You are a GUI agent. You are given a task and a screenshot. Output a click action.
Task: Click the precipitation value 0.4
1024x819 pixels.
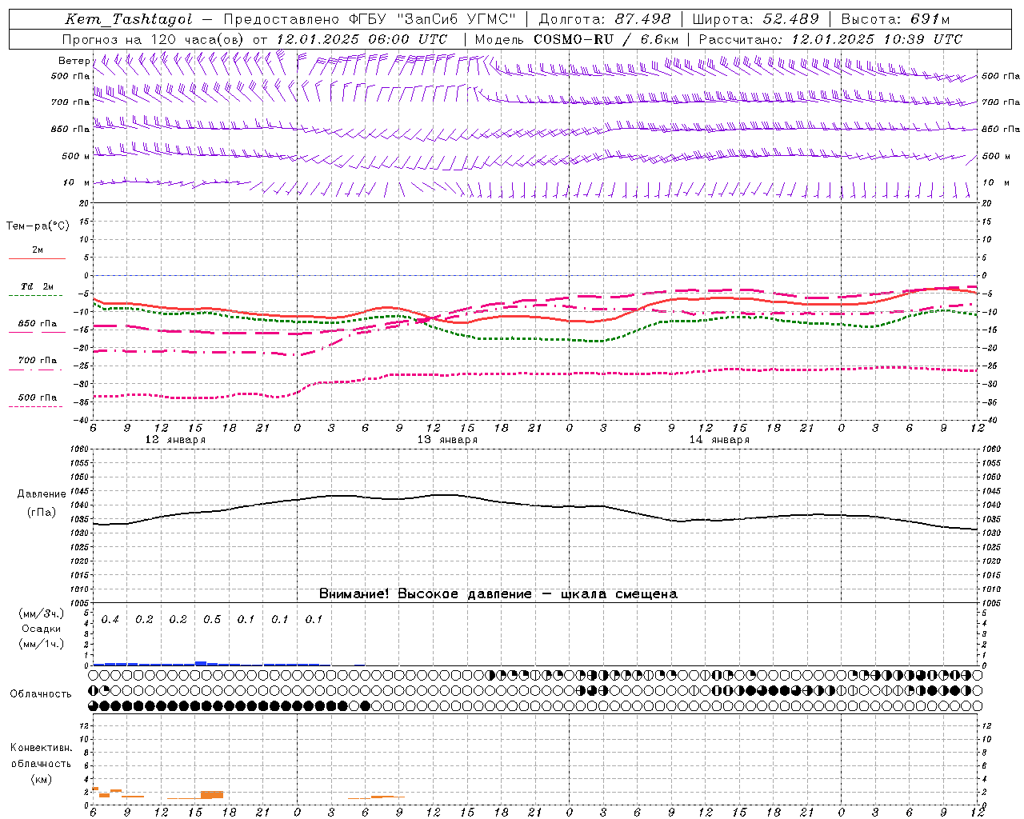pos(110,620)
